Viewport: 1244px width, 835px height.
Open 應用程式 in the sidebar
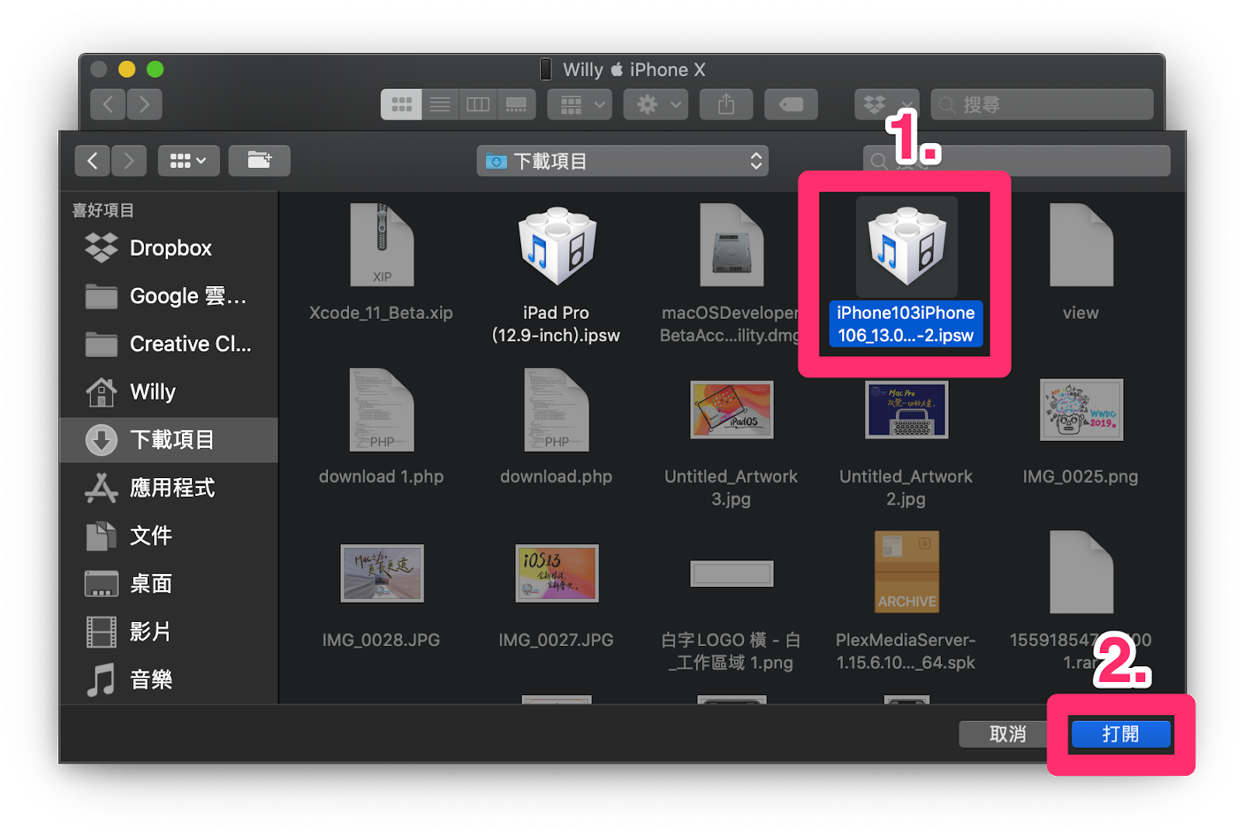pos(169,487)
